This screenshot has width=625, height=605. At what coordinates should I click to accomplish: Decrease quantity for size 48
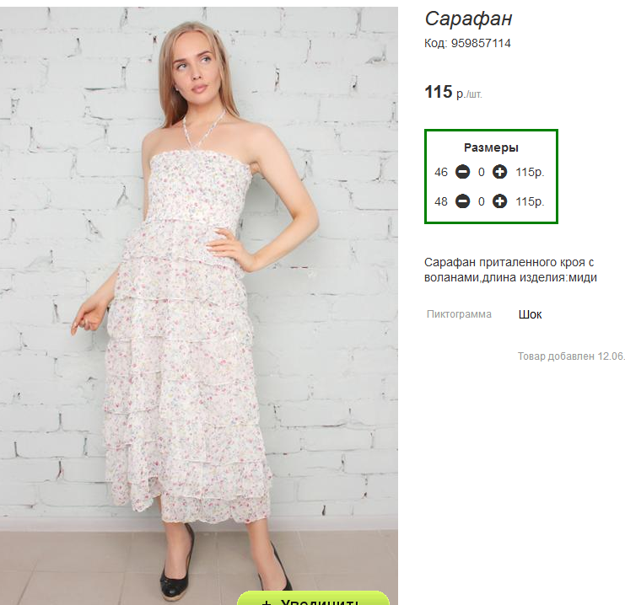tap(462, 201)
